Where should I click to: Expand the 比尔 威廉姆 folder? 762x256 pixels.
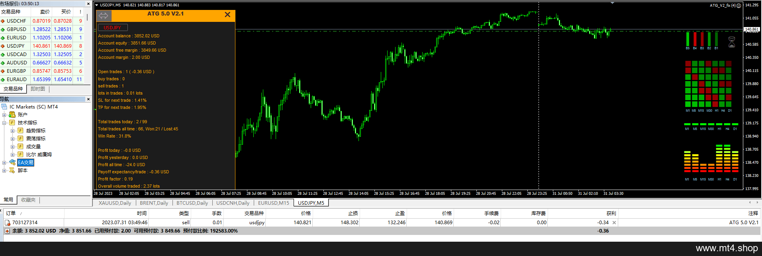(x=12, y=155)
